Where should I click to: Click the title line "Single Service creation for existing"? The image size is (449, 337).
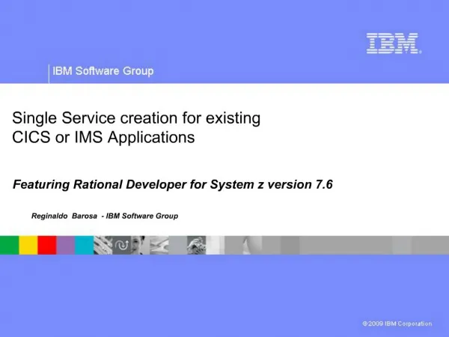[136, 118]
